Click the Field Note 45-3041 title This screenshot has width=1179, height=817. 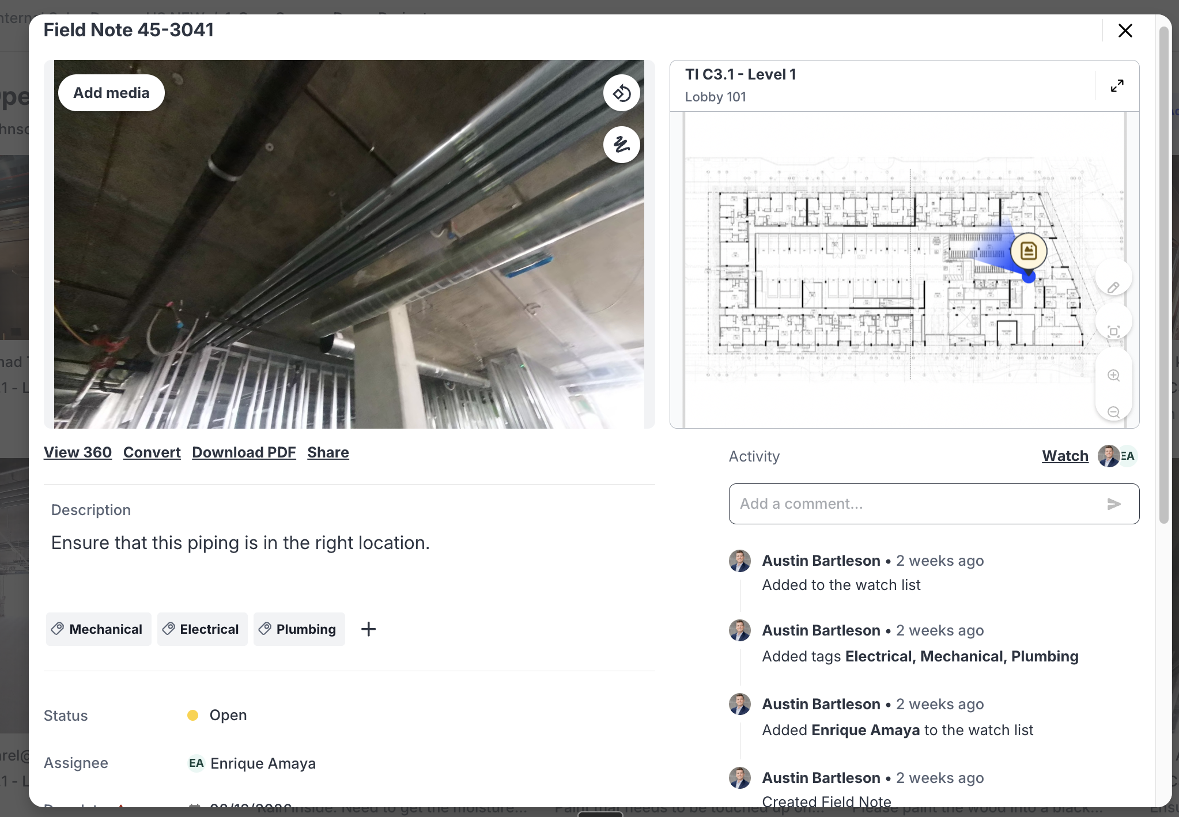129,30
